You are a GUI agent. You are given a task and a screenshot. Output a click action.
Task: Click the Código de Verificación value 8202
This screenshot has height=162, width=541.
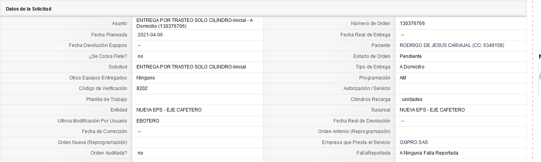coord(142,88)
